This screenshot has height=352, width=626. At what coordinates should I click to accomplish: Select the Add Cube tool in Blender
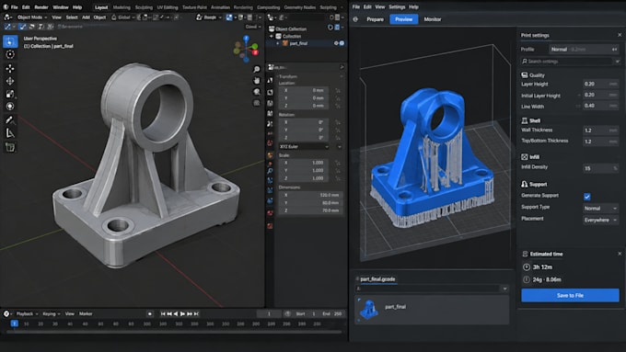coord(10,147)
